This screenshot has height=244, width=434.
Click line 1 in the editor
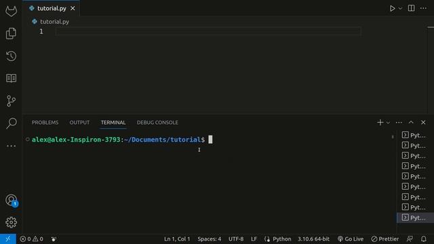tap(208, 31)
